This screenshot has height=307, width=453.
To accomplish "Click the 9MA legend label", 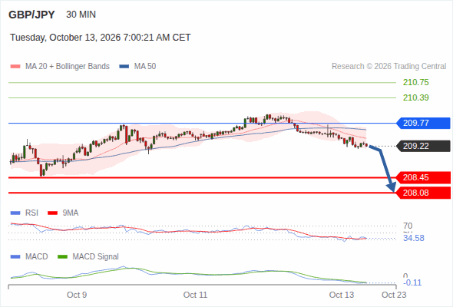I will pos(71,213).
